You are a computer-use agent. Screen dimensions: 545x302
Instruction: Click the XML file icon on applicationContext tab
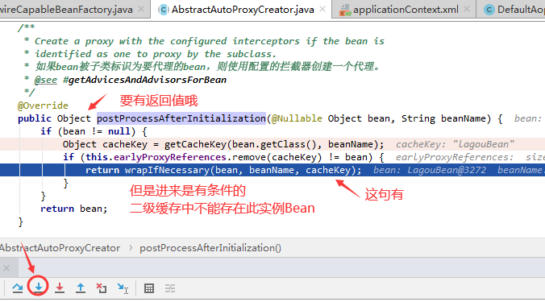[x=345, y=10]
